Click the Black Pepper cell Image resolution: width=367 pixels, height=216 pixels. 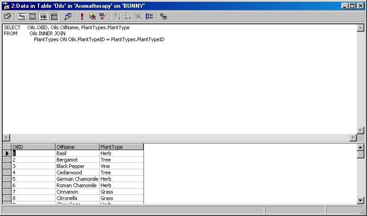click(x=77, y=166)
